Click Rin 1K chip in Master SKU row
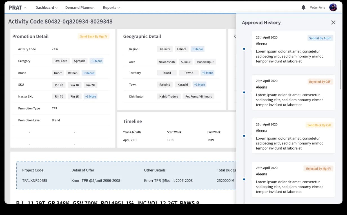The width and height of the screenshot is (347, 215). [75, 96]
